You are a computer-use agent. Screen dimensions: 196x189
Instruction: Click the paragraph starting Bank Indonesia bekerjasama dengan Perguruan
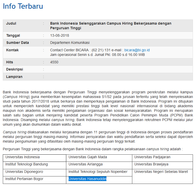pos(98,108)
